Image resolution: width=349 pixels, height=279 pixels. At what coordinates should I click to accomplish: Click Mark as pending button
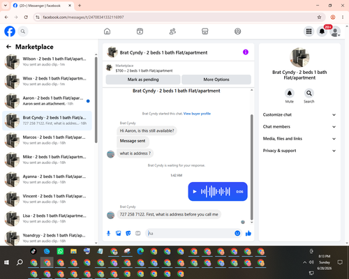143,80
